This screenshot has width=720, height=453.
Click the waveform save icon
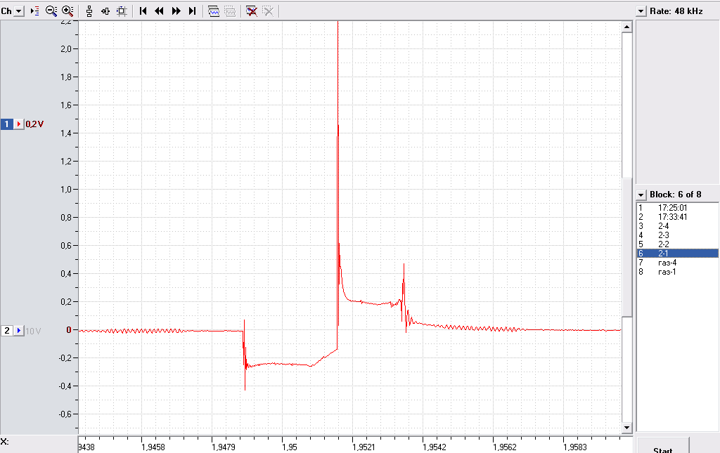(214, 11)
